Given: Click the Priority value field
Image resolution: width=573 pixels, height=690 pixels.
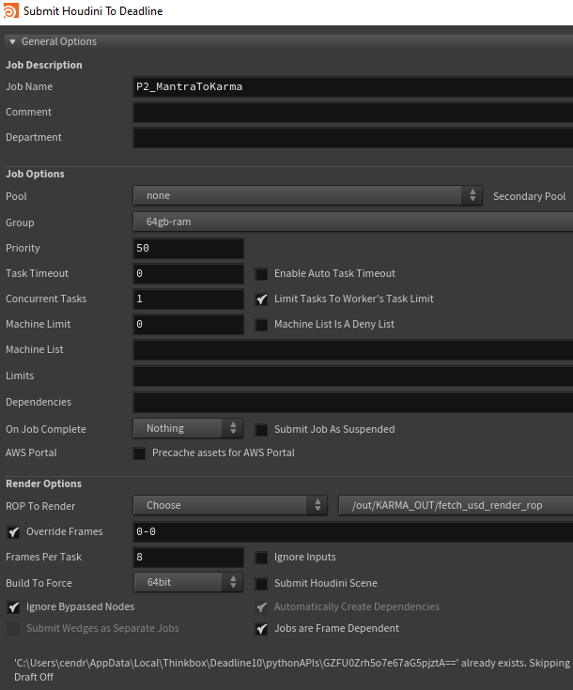Looking at the screenshot, I should 188,248.
